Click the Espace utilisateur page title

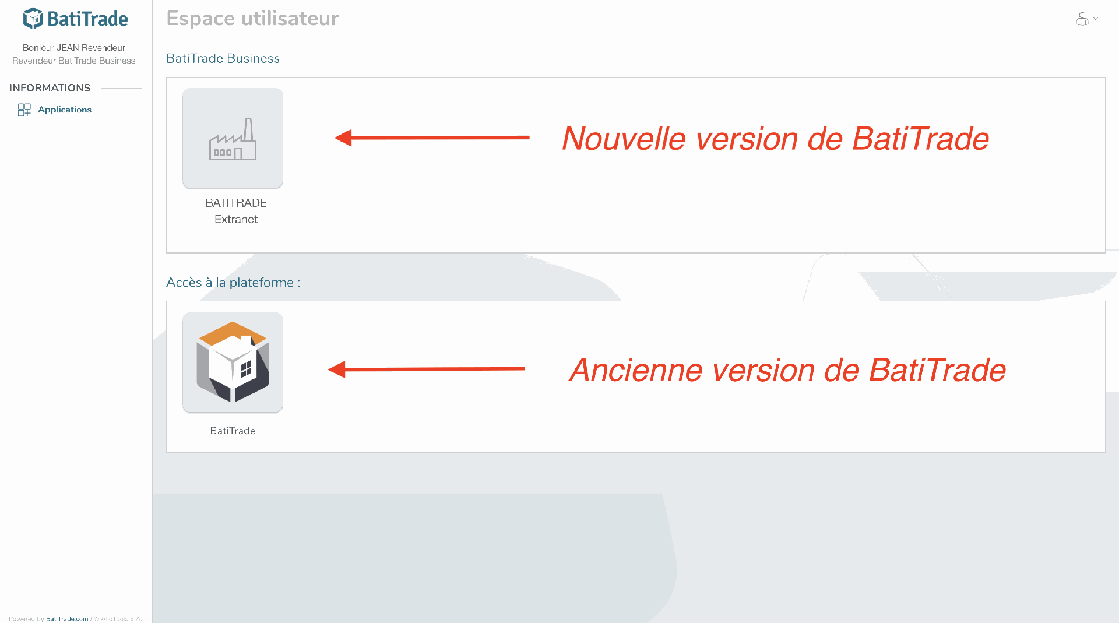tap(252, 19)
